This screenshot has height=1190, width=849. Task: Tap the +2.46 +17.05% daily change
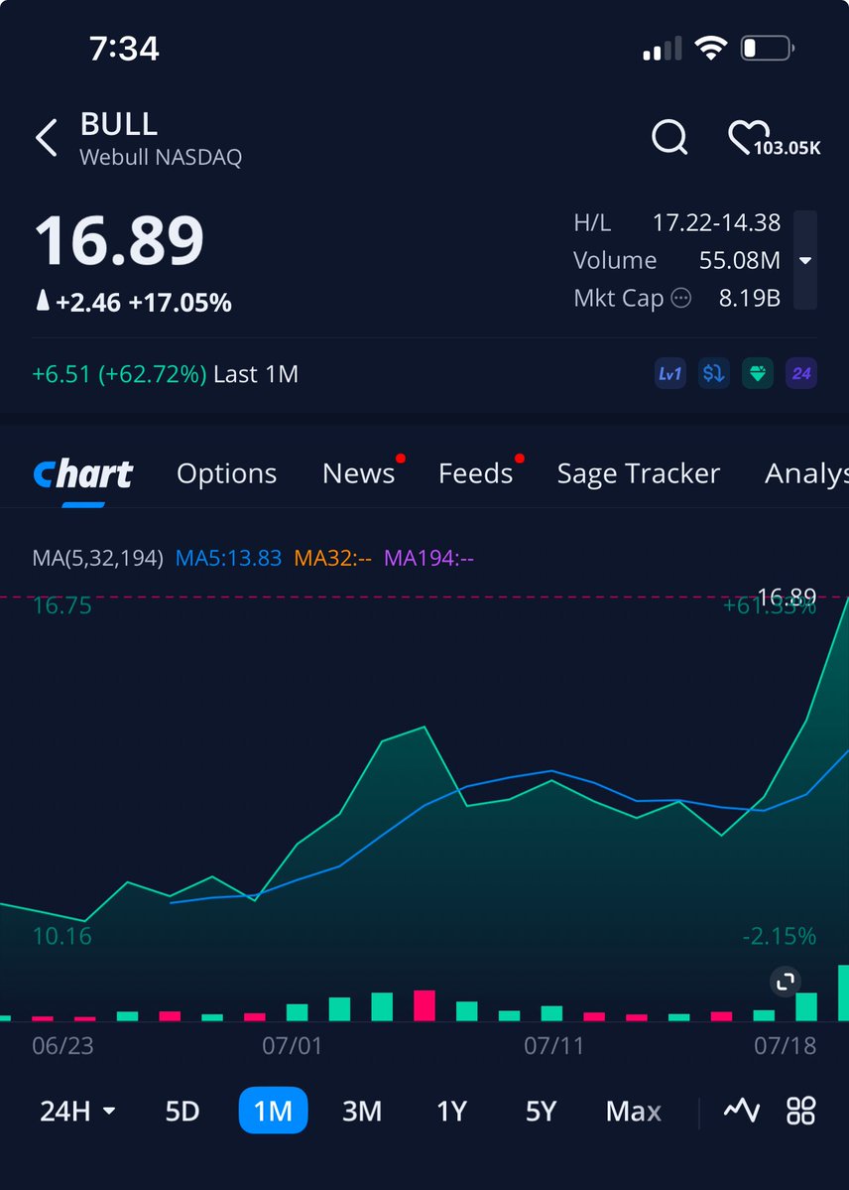pyautogui.click(x=134, y=302)
